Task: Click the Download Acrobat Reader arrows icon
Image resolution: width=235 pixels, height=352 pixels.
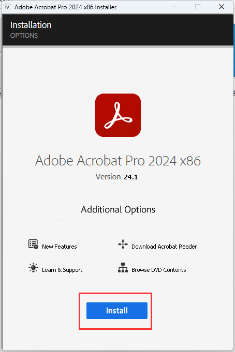Action: pyautogui.click(x=123, y=244)
